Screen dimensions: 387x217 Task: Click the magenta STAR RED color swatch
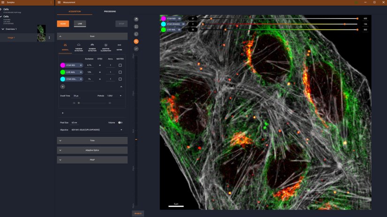[63, 65]
